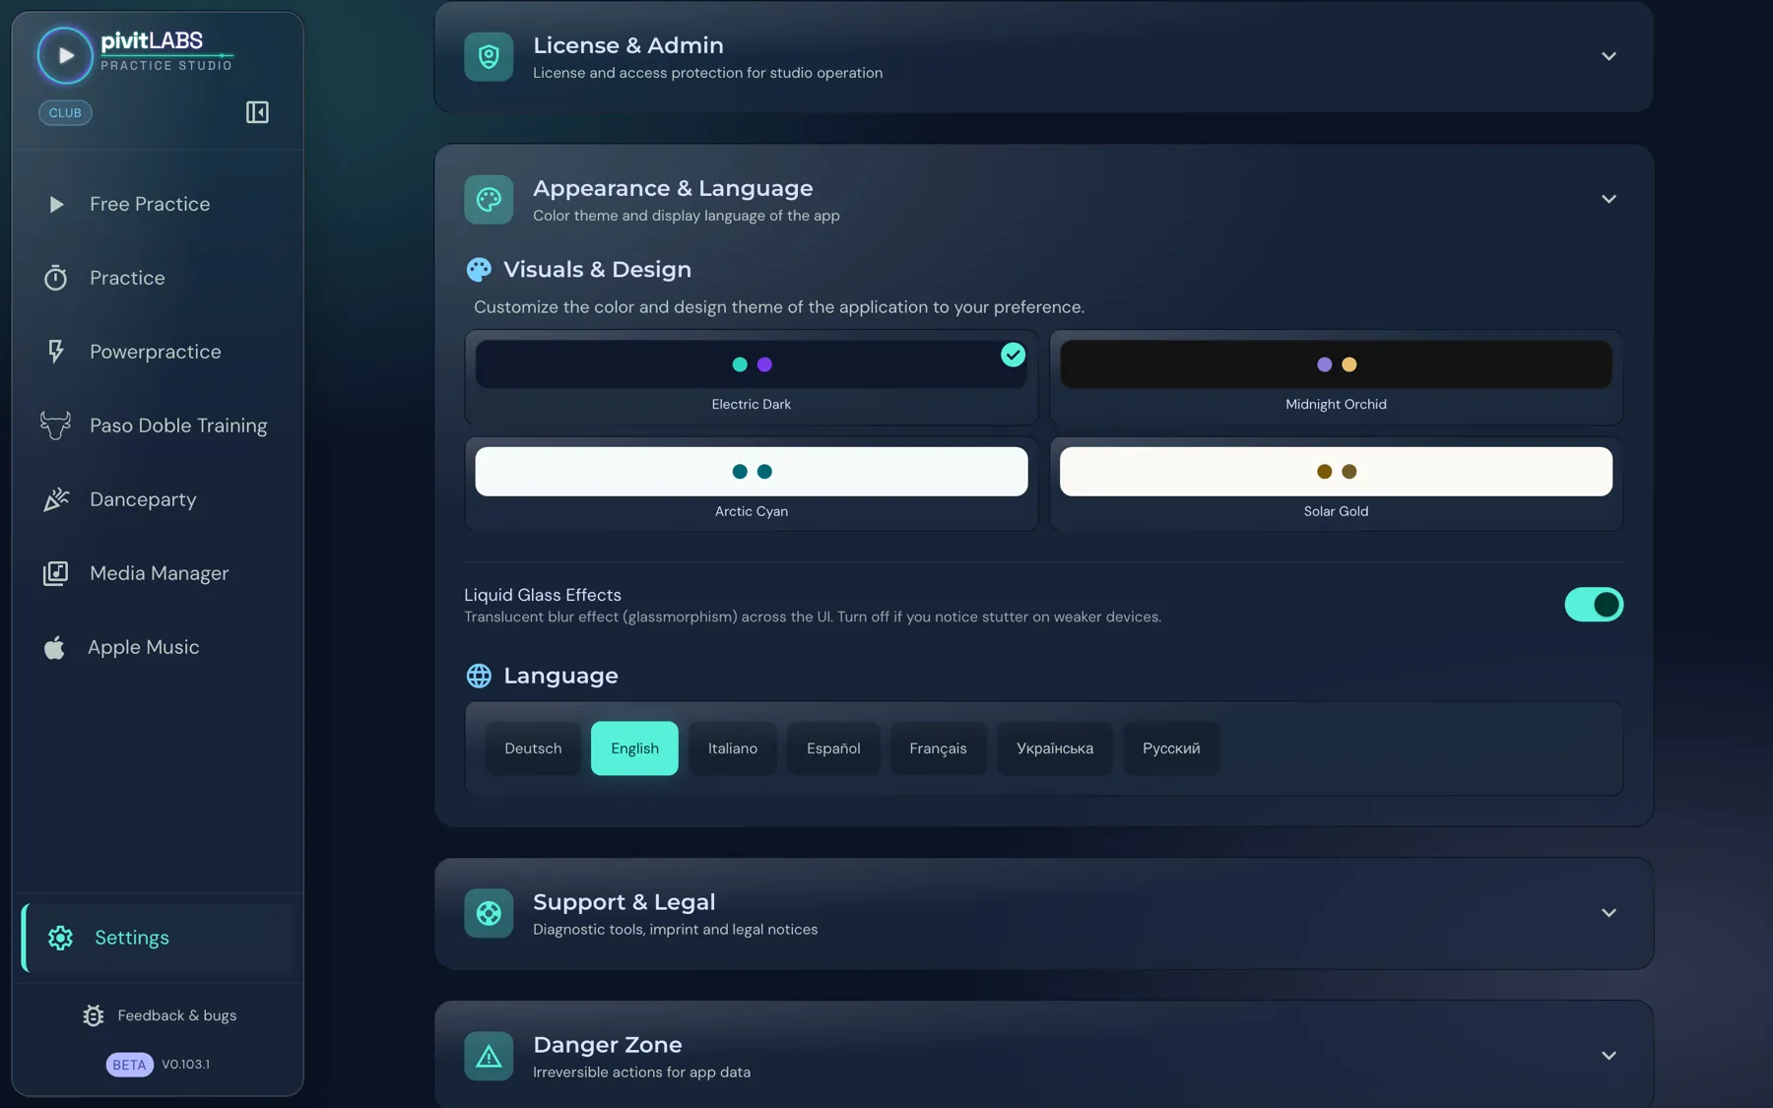Click the pivitLABS play logo icon

click(65, 55)
